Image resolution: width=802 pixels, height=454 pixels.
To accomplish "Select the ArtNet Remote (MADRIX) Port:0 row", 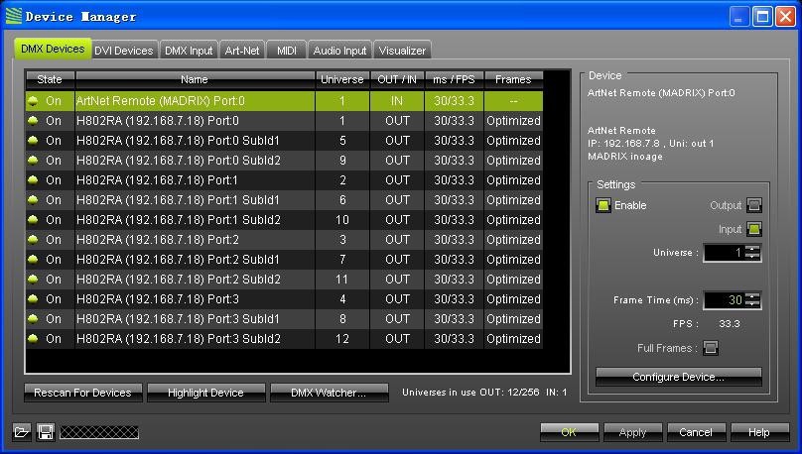I will [x=285, y=101].
